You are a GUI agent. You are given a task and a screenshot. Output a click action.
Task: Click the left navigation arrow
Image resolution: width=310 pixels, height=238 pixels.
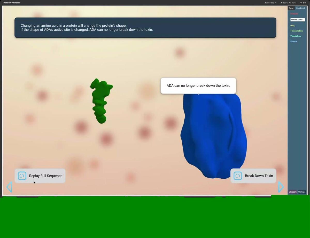(9, 186)
